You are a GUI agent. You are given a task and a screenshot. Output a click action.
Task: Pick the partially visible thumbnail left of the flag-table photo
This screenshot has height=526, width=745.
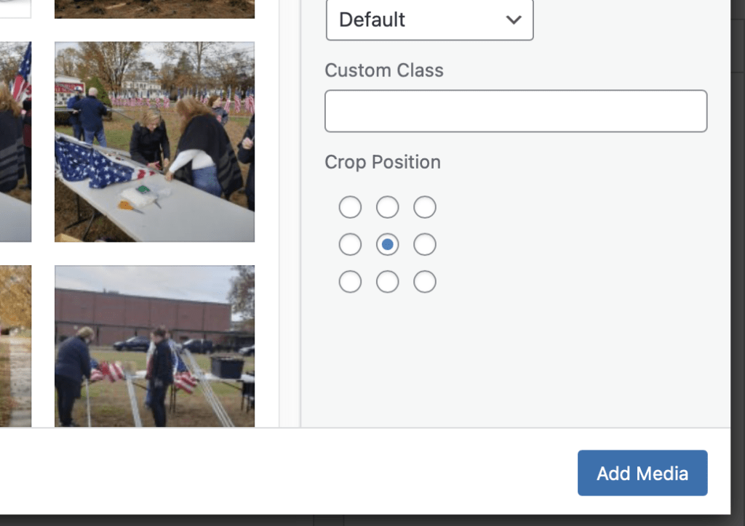(15, 142)
